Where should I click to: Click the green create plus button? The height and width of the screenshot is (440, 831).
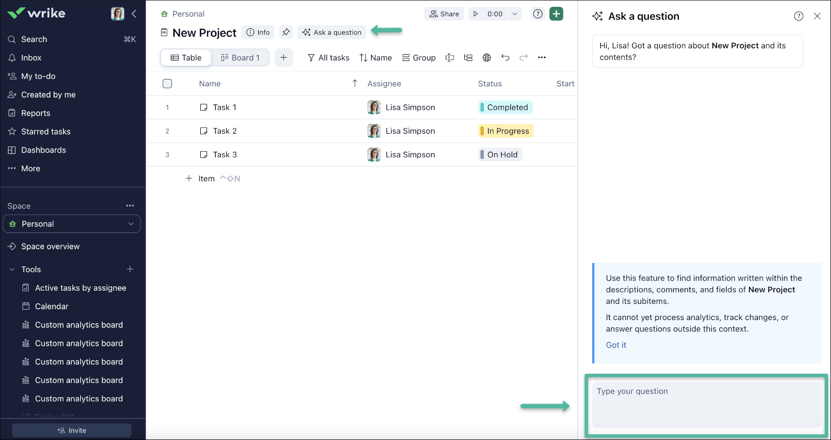click(556, 14)
